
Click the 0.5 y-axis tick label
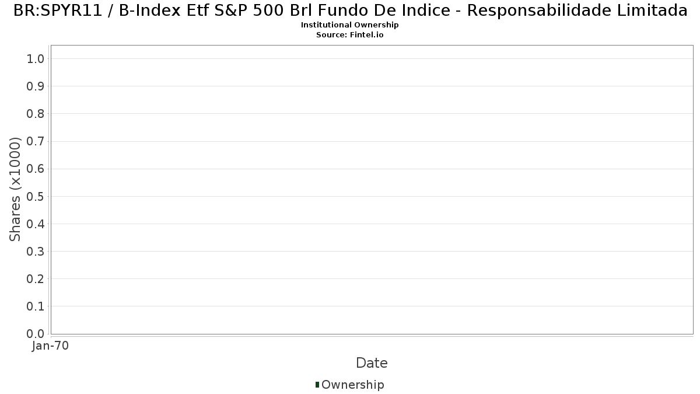[36, 196]
